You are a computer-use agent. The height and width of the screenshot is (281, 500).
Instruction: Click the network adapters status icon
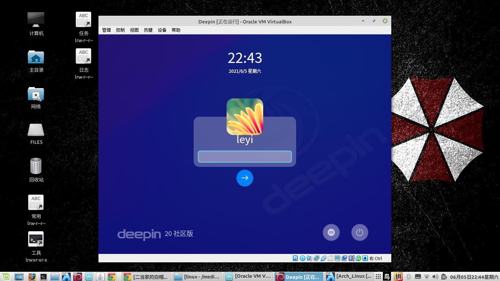(x=316, y=258)
